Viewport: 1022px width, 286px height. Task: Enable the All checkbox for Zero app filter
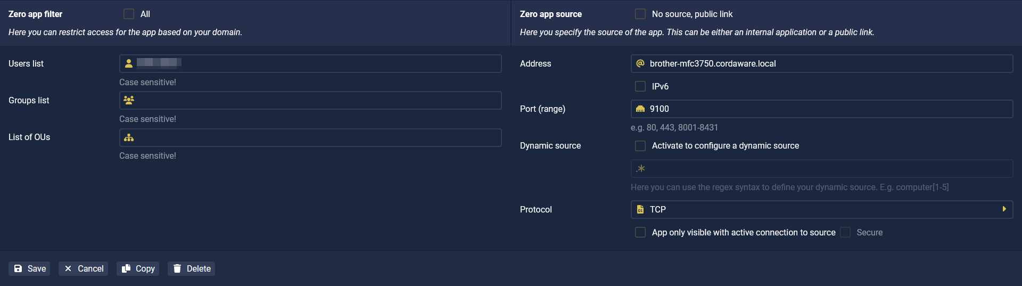click(129, 14)
